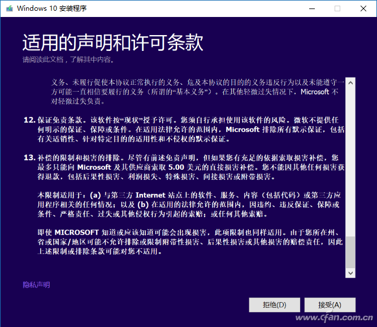
Task: Click the scrollbar down arrow
Action: (350, 273)
